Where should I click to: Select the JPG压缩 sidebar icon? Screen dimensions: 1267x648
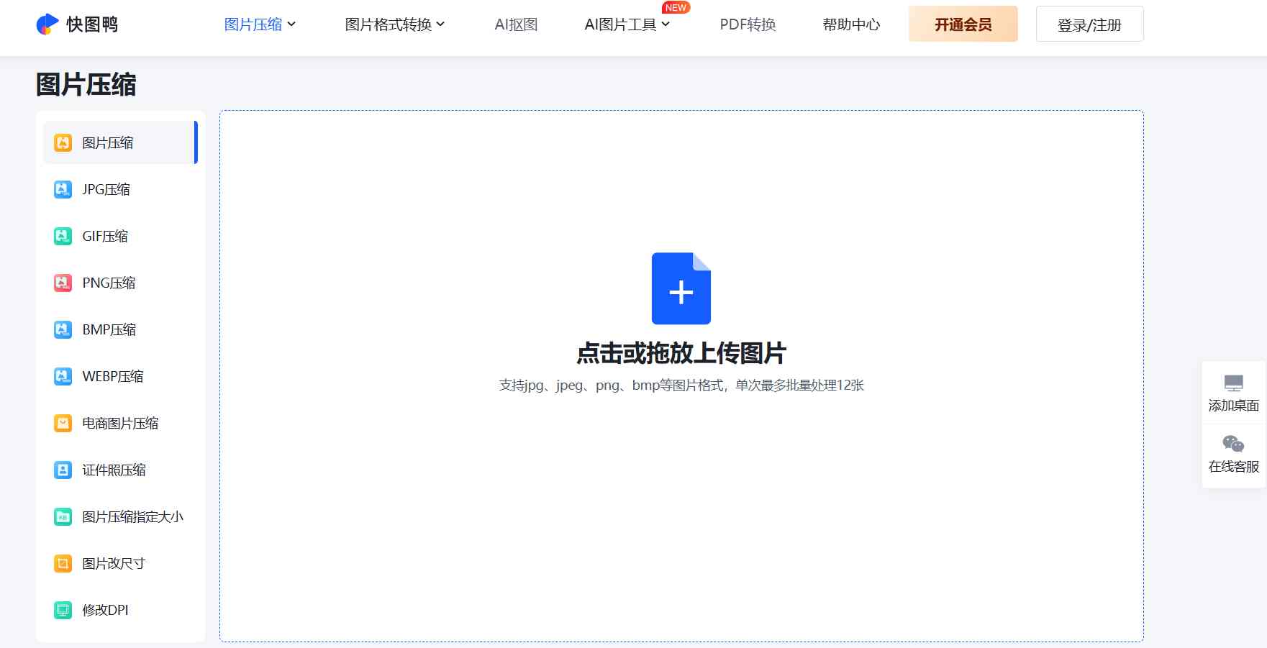[x=61, y=189]
